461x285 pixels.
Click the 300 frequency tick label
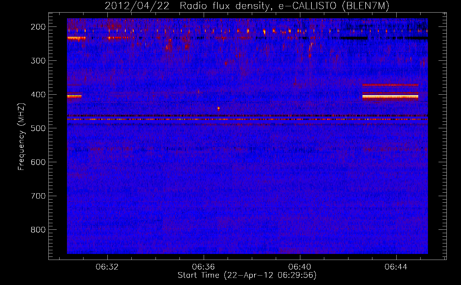click(x=38, y=61)
